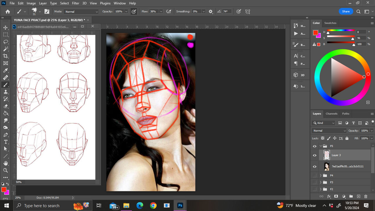Collapse the F5 layer group
The height and width of the screenshot is (211, 375).
[x=320, y=146]
